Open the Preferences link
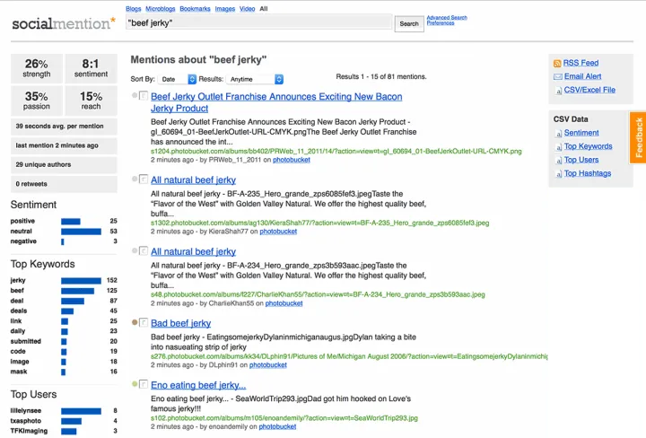Screen dimensions: 646x438 440,23
